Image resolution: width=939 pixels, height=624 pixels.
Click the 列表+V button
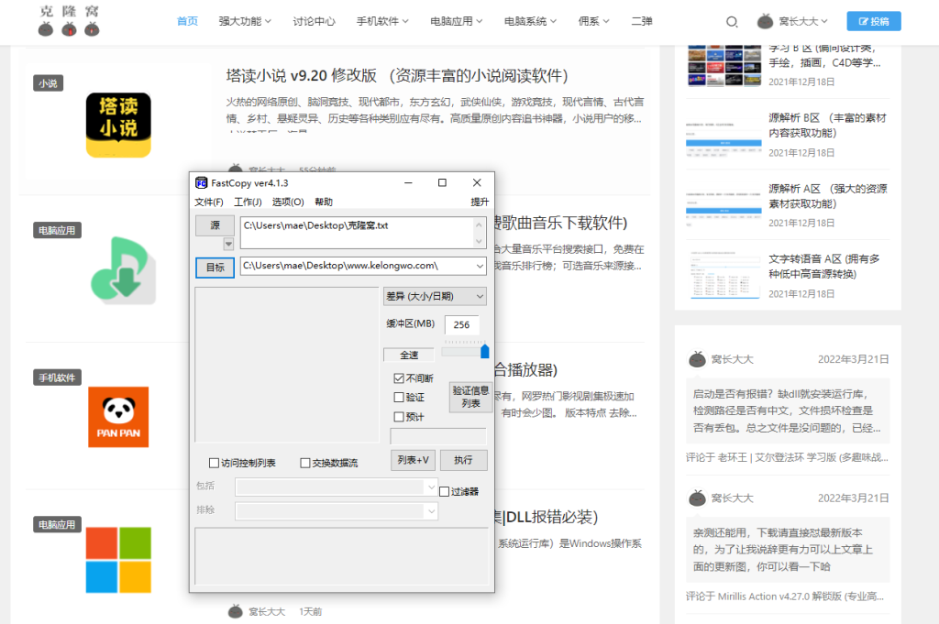pos(414,460)
